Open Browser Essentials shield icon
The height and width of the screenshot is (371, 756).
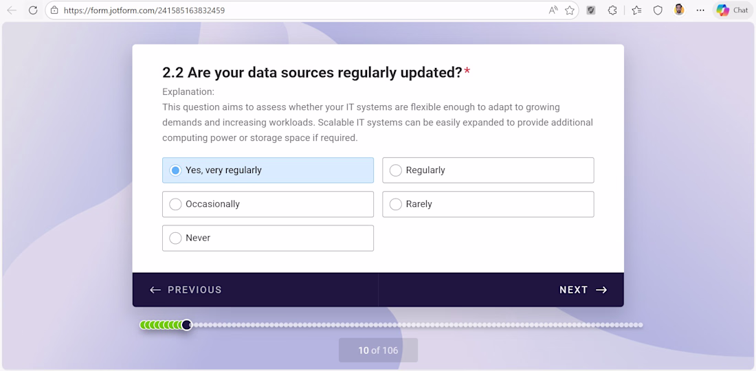pyautogui.click(x=658, y=10)
